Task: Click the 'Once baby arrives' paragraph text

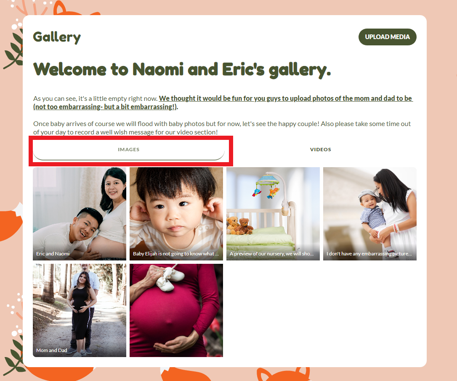Action: tap(222, 128)
